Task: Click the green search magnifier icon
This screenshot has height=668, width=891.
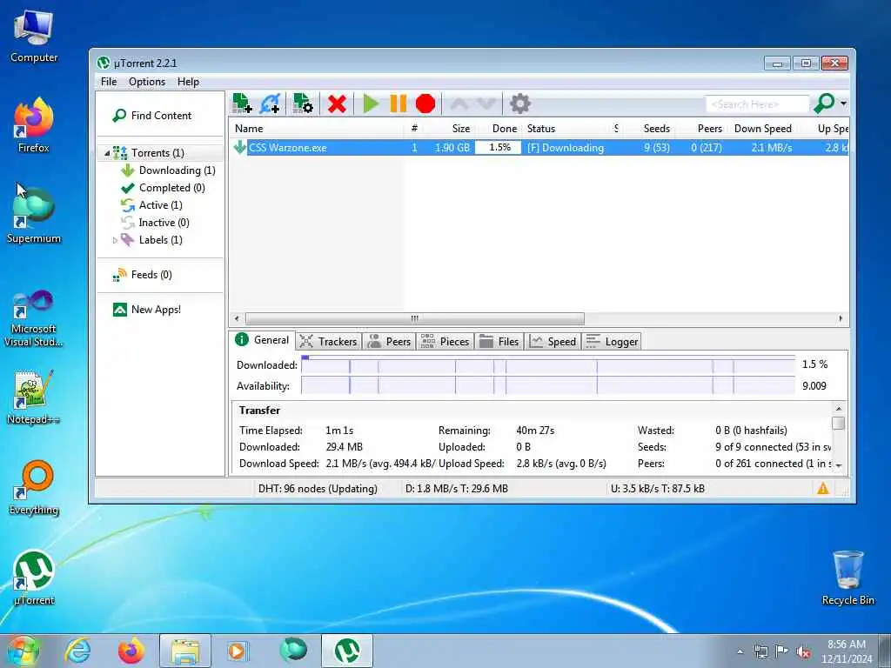Action: pos(824,104)
